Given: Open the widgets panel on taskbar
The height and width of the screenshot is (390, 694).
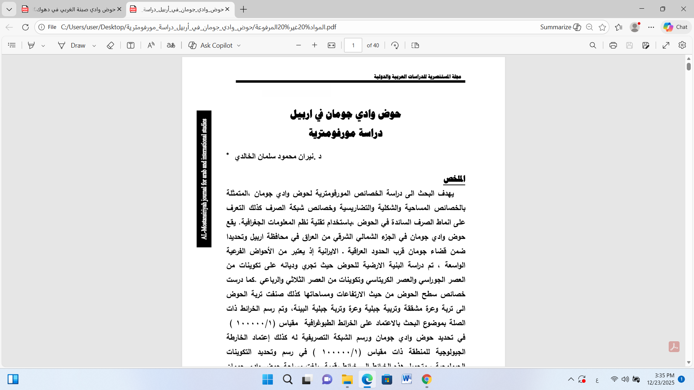Looking at the screenshot, I should click(13, 380).
